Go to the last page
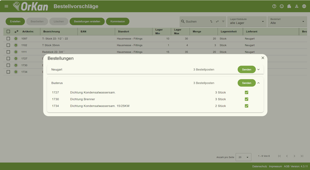 click(x=302, y=156)
